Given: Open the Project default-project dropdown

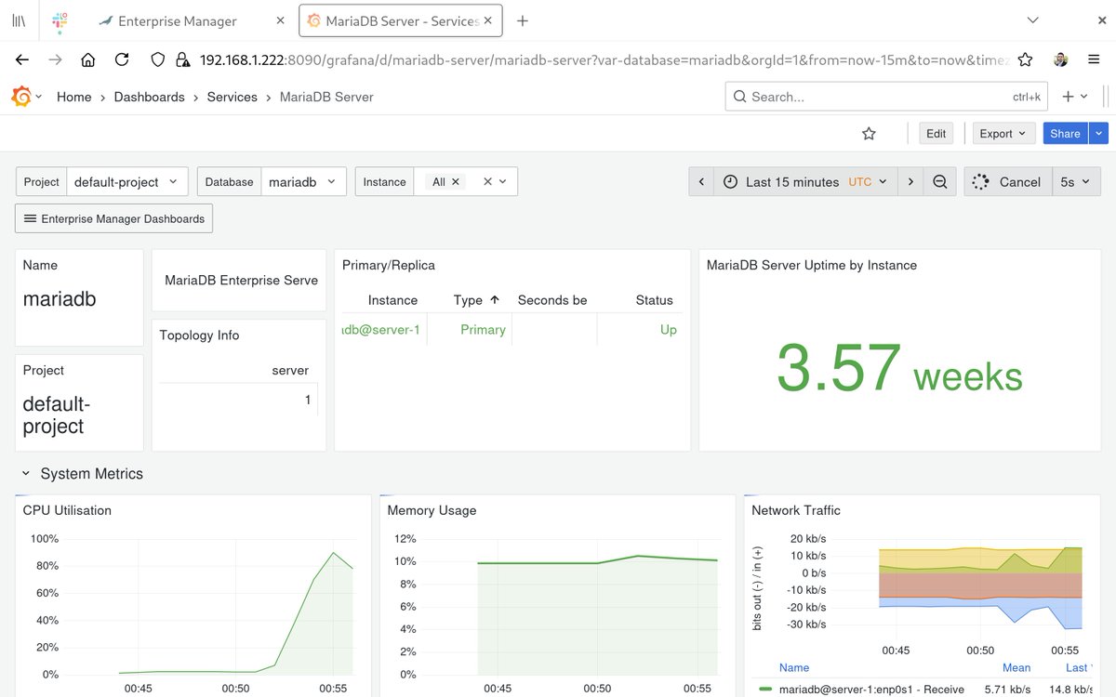Looking at the screenshot, I should point(127,182).
